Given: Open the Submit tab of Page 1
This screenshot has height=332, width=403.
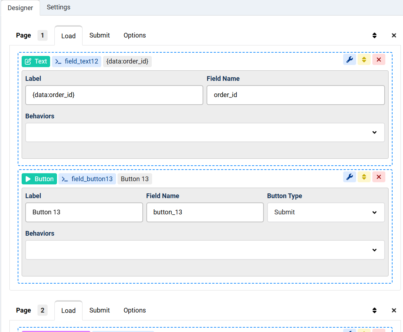Looking at the screenshot, I should pos(99,35).
